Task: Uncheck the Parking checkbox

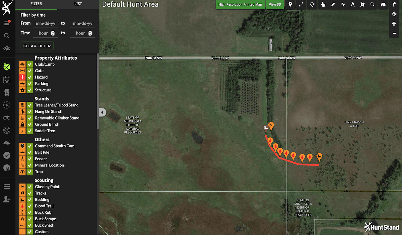Action: 29,84
